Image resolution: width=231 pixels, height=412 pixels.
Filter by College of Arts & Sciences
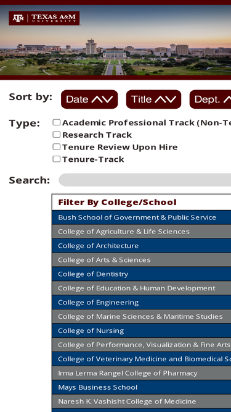(x=142, y=260)
